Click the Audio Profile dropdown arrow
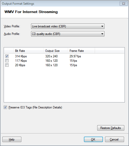The height and width of the screenshot is (146, 129). tap(102, 34)
